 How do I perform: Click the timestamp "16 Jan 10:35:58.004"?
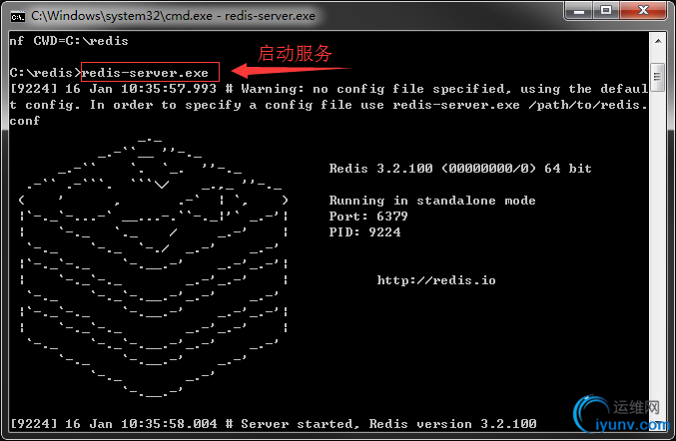click(x=141, y=424)
